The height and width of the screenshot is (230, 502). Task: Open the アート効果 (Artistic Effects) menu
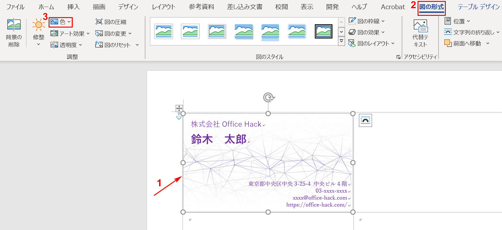tap(70, 34)
